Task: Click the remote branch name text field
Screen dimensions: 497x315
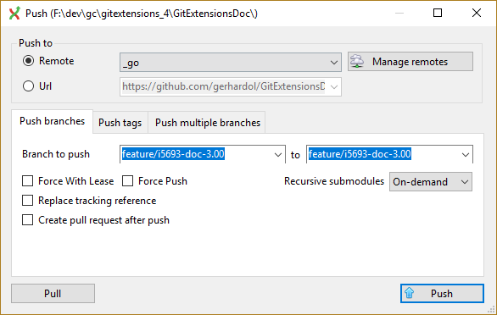Action: coord(383,154)
